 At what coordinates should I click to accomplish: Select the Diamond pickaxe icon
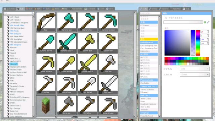click(108, 22)
